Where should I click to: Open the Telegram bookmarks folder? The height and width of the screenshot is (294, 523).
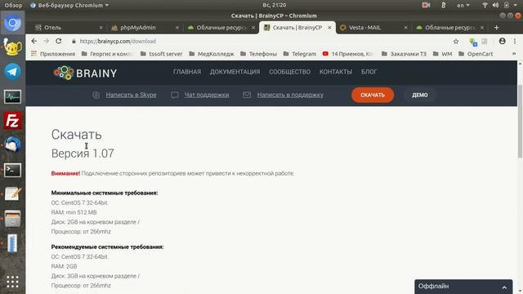(x=300, y=54)
